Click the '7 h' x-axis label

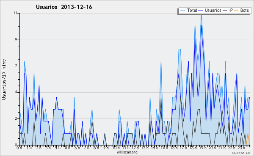point(86,148)
